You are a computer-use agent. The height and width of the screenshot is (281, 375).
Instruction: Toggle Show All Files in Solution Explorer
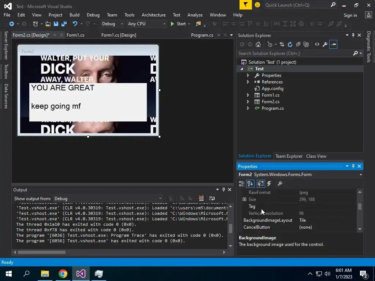pyautogui.click(x=306, y=44)
